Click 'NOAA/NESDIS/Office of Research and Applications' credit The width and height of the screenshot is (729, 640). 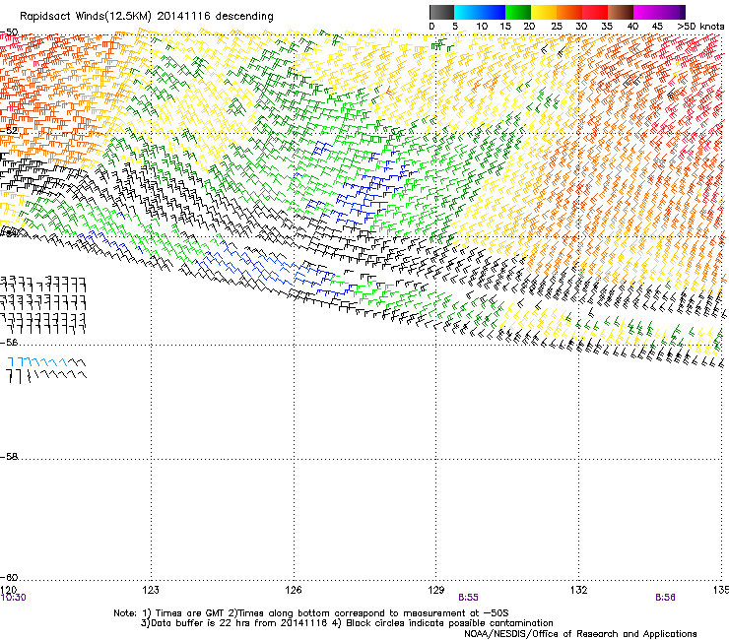pos(580,634)
